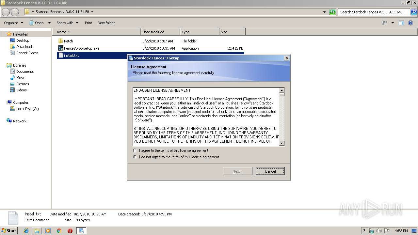Viewport: 418px width, 235px height.
Task: Select the Patch folder icon
Action: click(60, 41)
